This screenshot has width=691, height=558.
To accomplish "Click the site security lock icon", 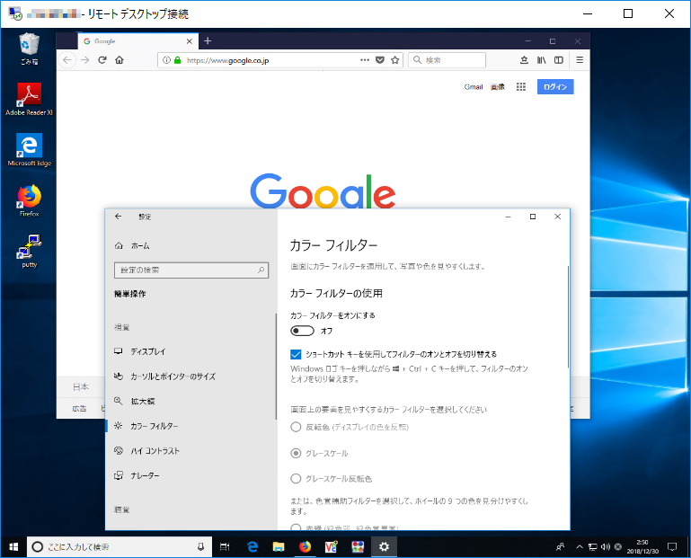I will [x=178, y=60].
